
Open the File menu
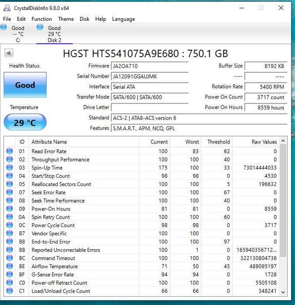[x=7, y=19]
